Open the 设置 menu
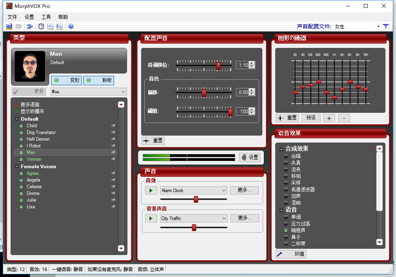 tap(29, 17)
